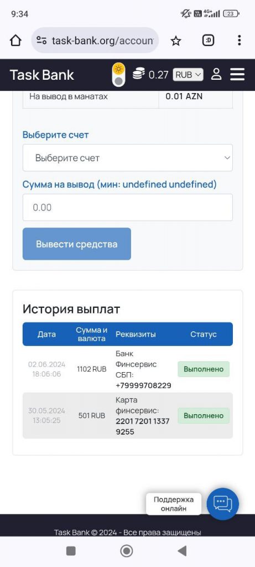Tap the Android home circle button

127,551
